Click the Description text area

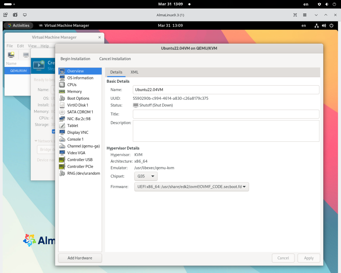(226, 131)
